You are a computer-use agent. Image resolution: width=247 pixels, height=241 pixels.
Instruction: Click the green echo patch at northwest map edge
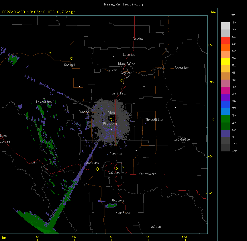14,60
